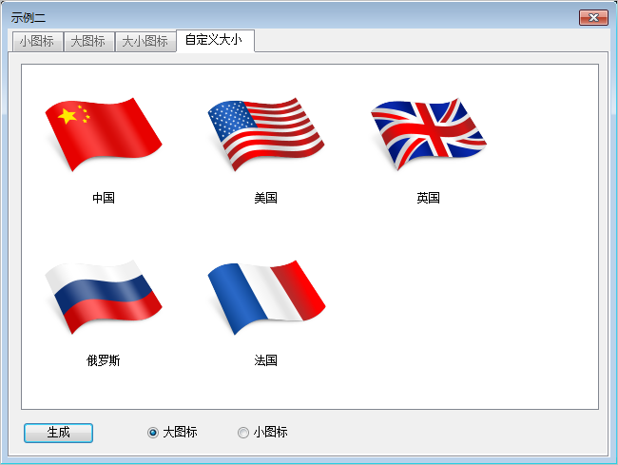Switch to the 小图标 tab
The image size is (618, 465).
(x=37, y=42)
